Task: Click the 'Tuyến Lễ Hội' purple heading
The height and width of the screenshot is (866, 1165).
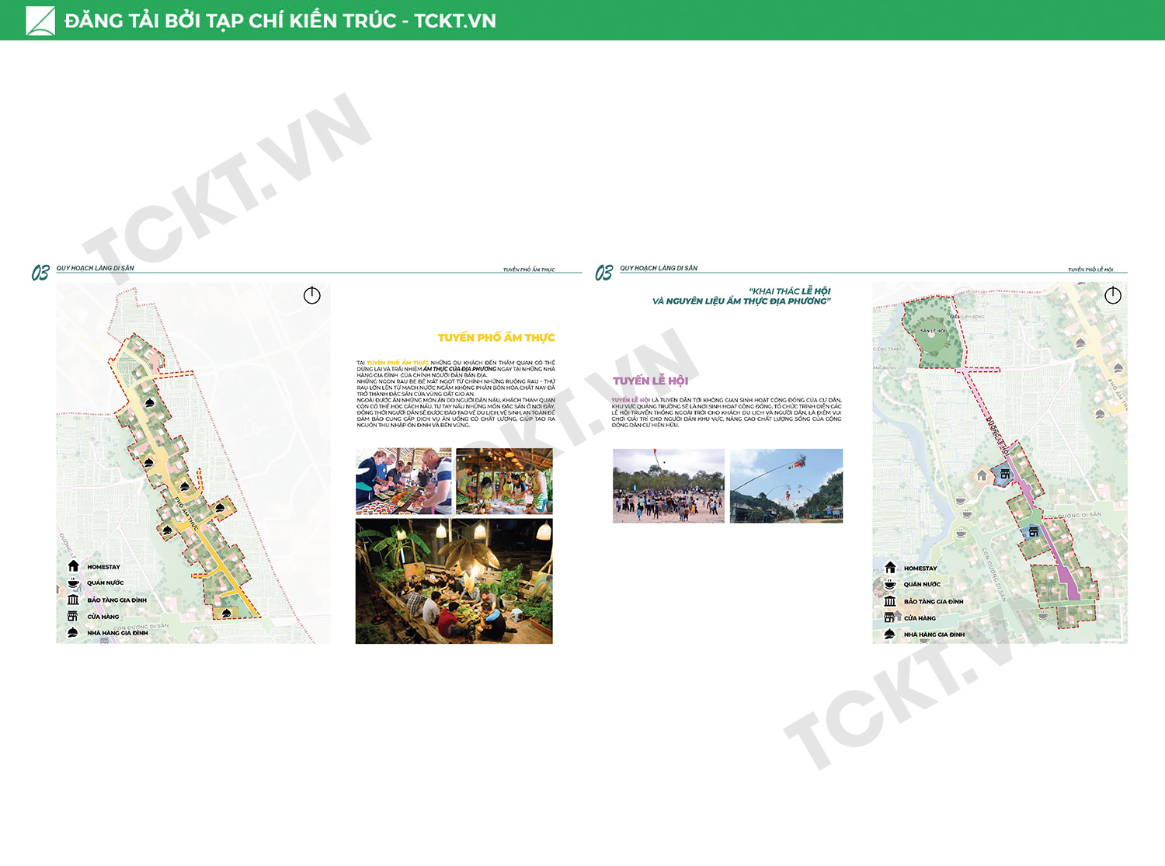Action: click(x=651, y=381)
